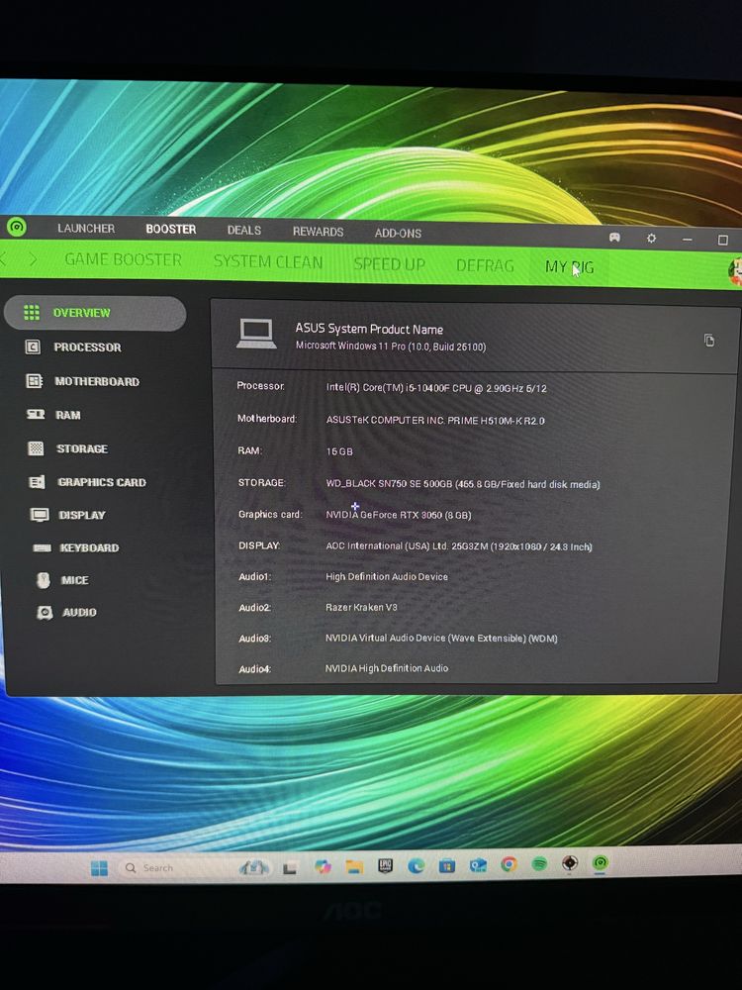Click the NVIDIA GeForce RTX 3050 value

(398, 515)
